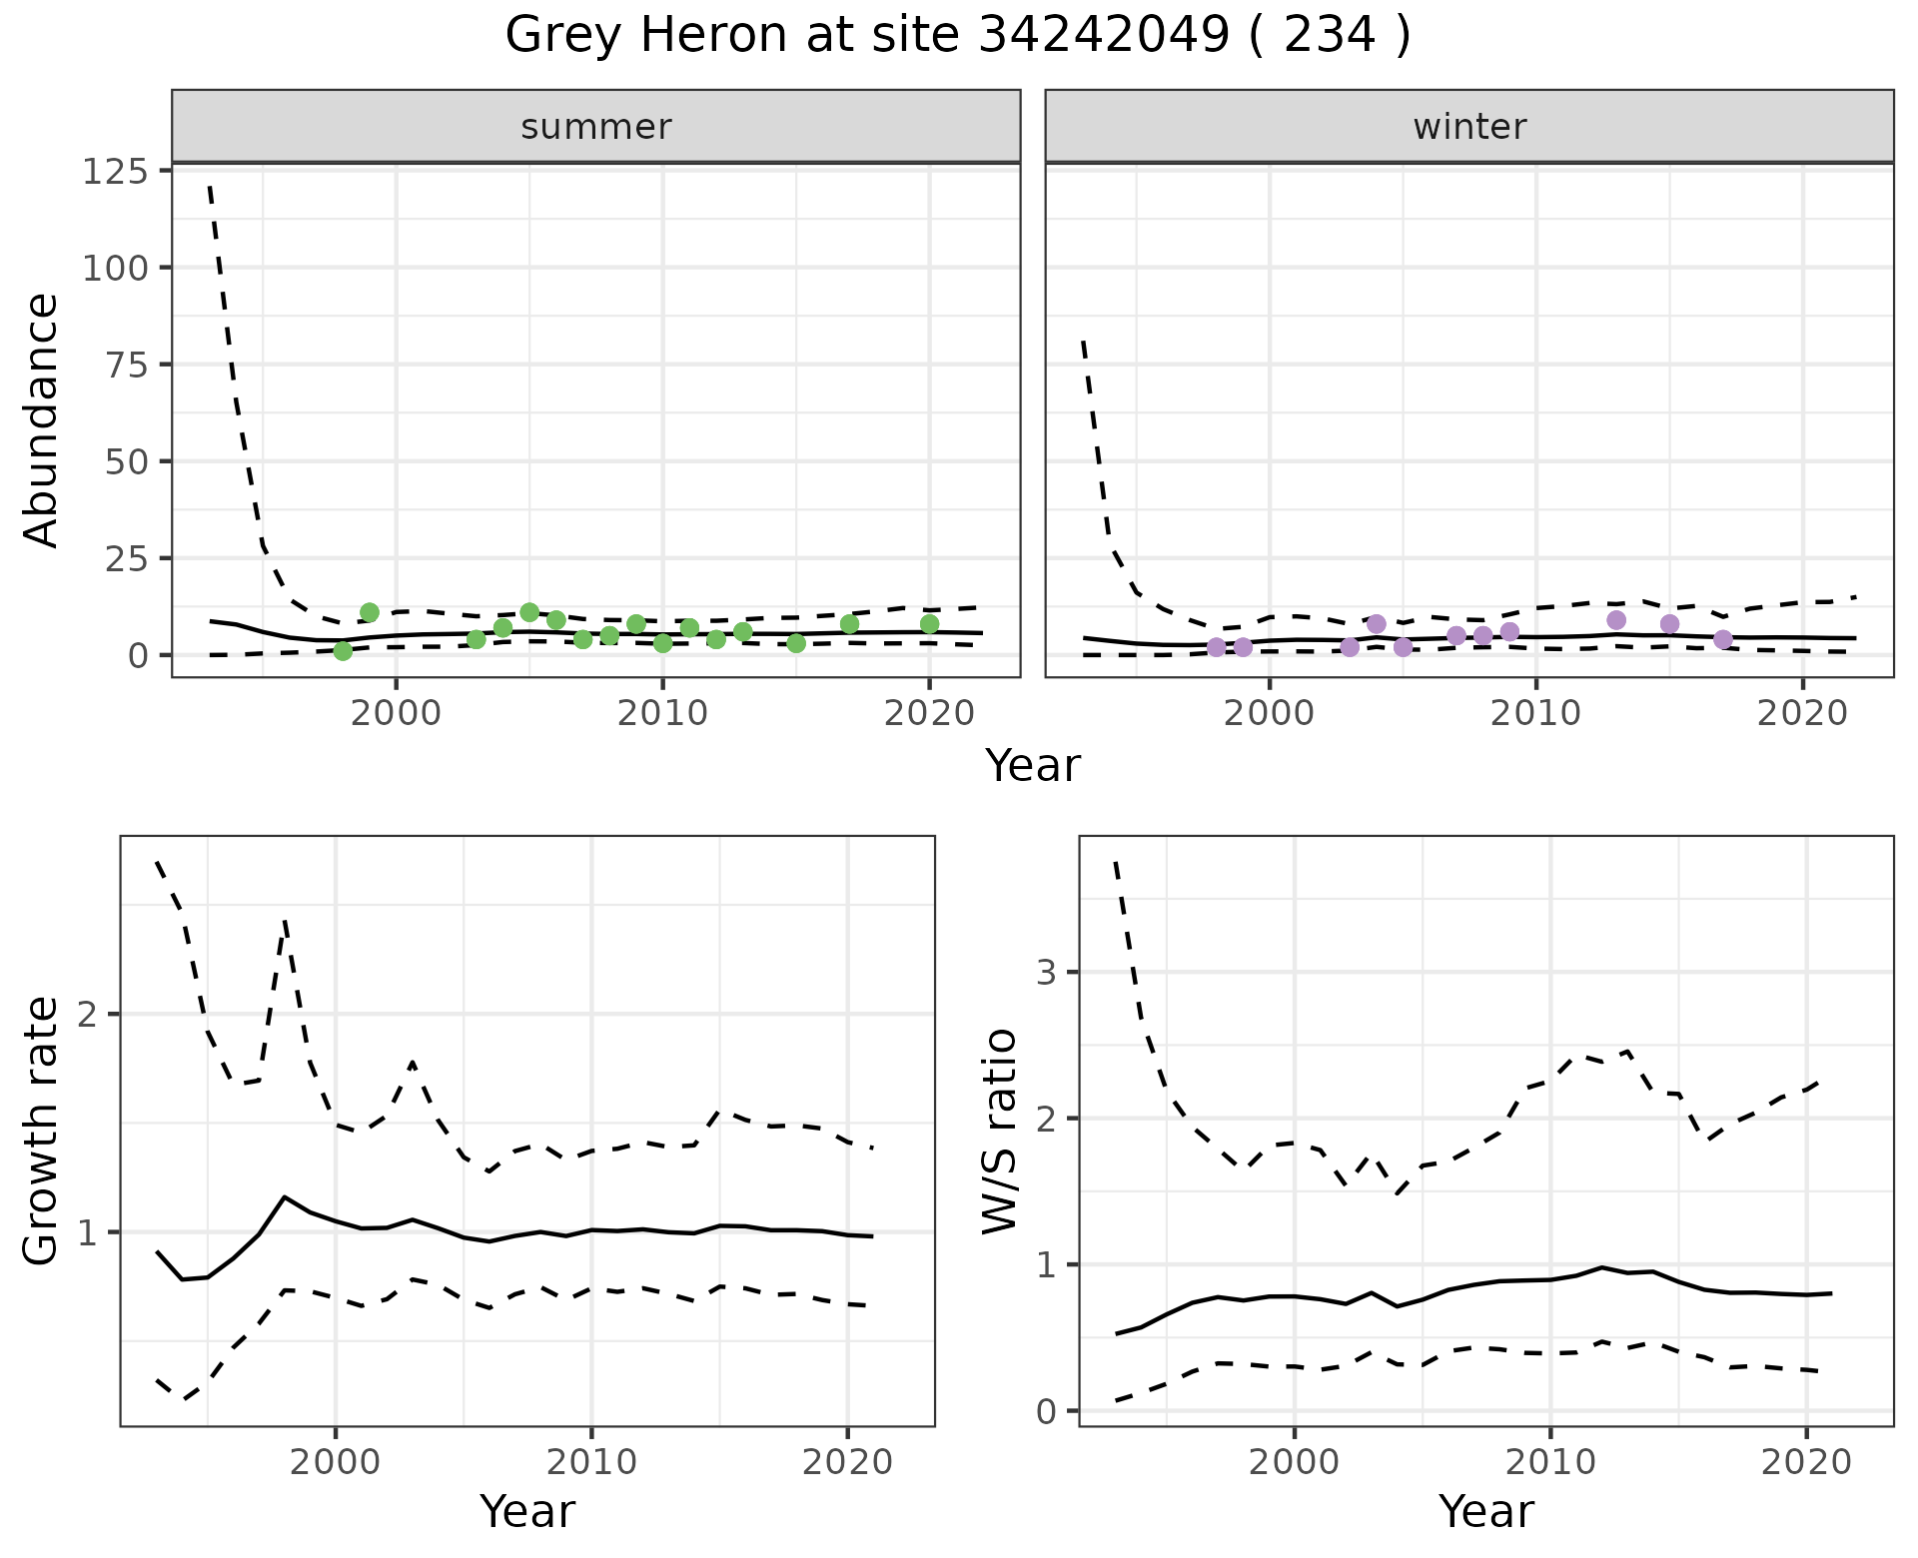Click the Year label under the top panels
Image resolution: width=1918 pixels, height=1558 pixels.
coord(1033,766)
